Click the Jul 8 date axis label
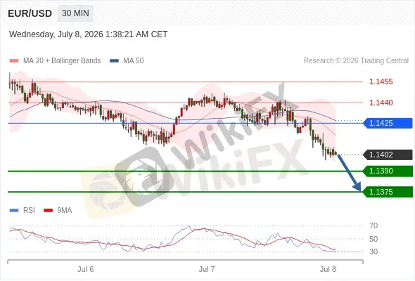The height and width of the screenshot is (281, 415). tap(328, 269)
